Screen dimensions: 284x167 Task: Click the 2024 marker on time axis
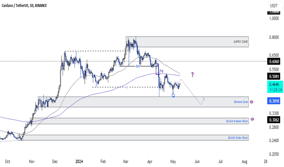[79, 162]
